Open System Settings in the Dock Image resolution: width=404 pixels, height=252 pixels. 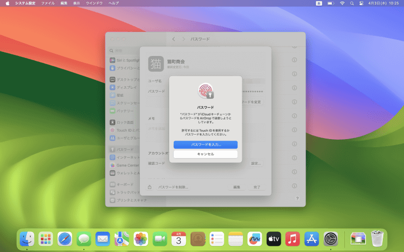331,239
